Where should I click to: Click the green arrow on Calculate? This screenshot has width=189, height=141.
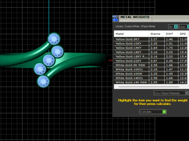tap(164, 112)
